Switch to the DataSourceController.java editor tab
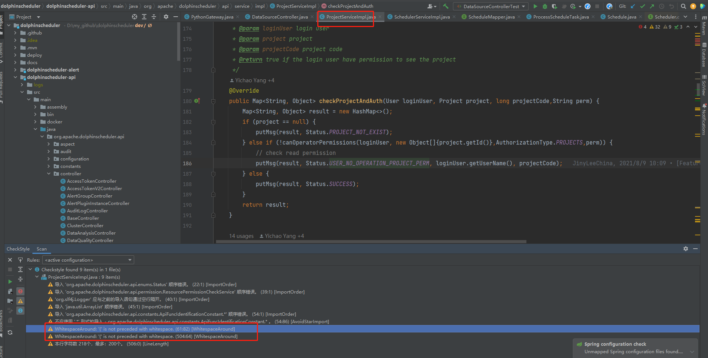This screenshot has width=708, height=358. (279, 17)
